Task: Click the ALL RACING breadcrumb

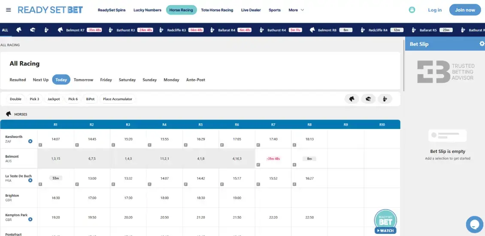Action: 10,45
